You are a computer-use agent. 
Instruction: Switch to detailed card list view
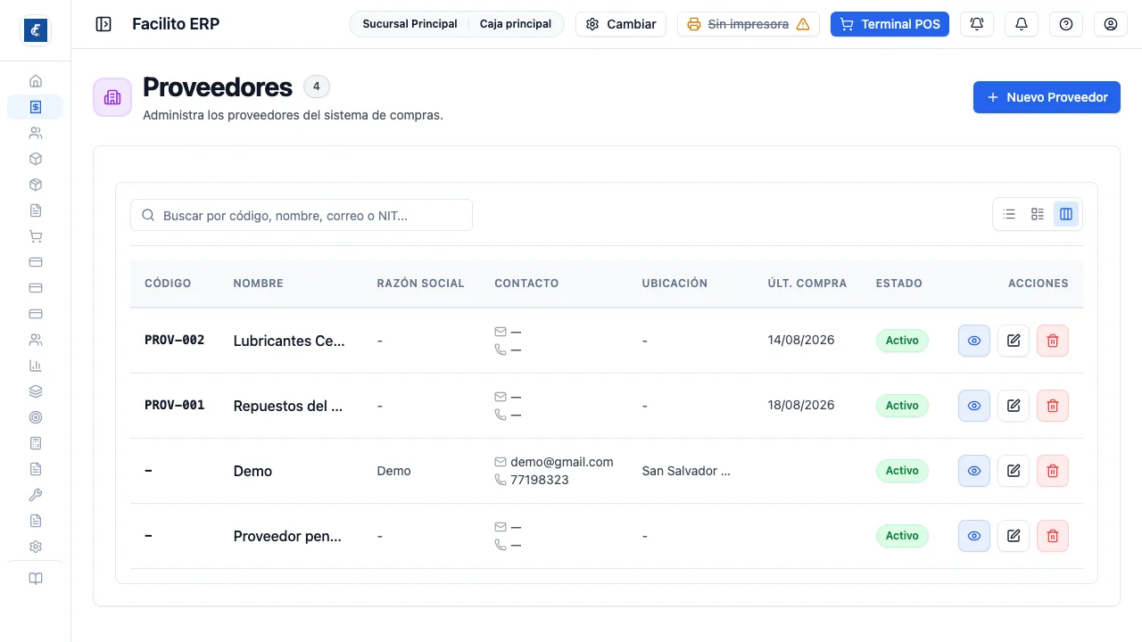[1038, 214]
